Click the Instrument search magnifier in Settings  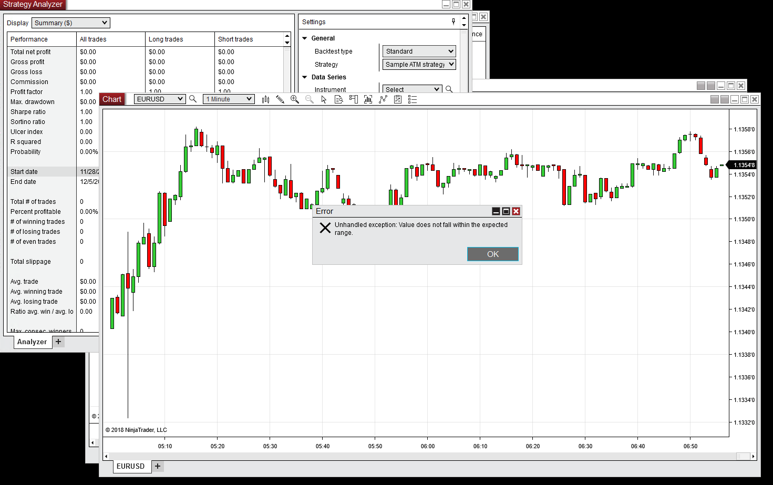449,89
